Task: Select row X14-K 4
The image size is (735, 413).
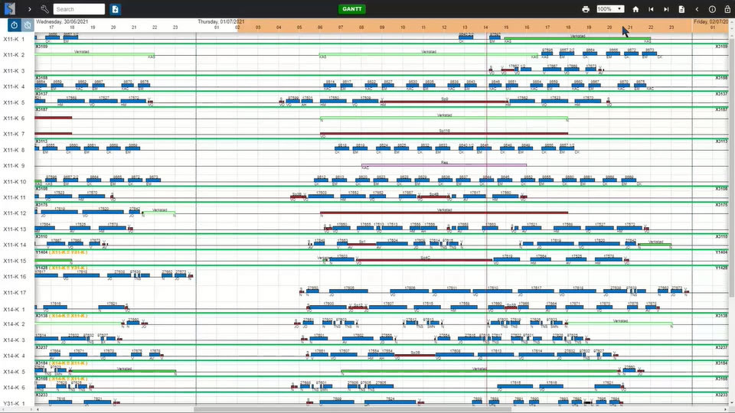Action: point(14,356)
